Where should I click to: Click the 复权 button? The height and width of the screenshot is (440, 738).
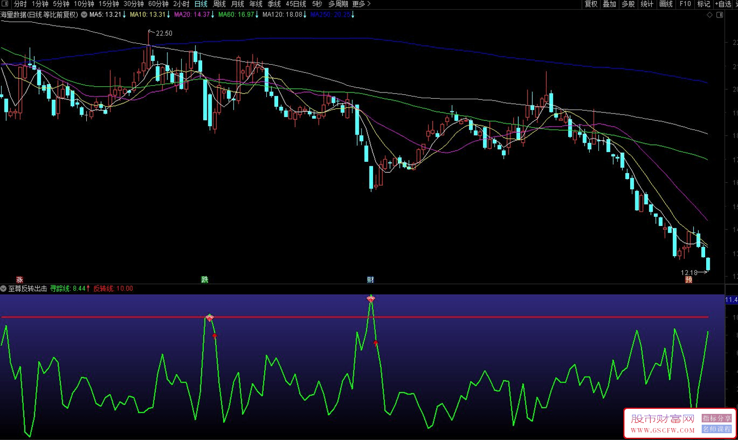pos(591,4)
